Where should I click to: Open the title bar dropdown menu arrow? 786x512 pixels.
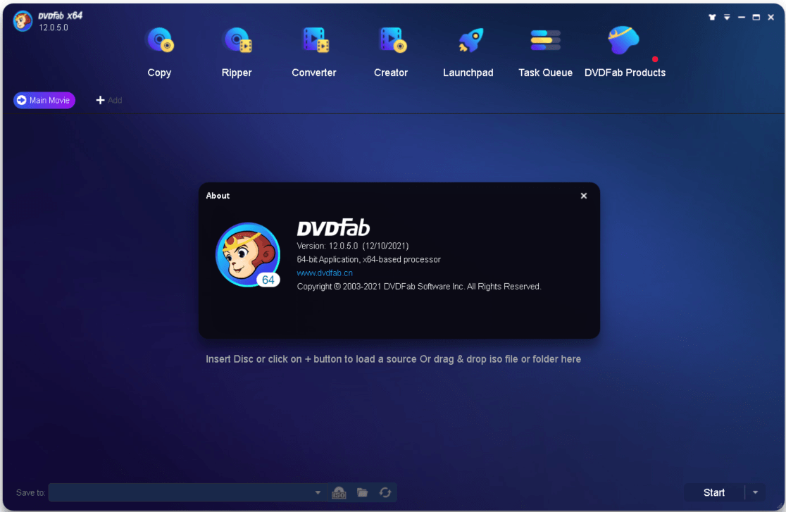tap(727, 17)
